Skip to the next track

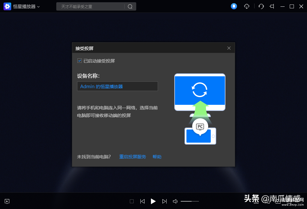164,201
